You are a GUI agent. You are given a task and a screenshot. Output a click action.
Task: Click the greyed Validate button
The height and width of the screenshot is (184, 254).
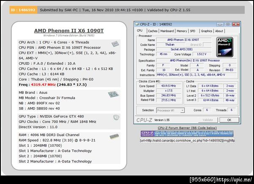208,120
